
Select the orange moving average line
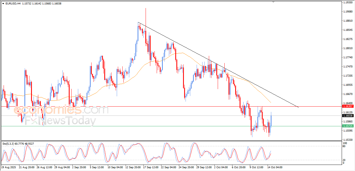139,70
